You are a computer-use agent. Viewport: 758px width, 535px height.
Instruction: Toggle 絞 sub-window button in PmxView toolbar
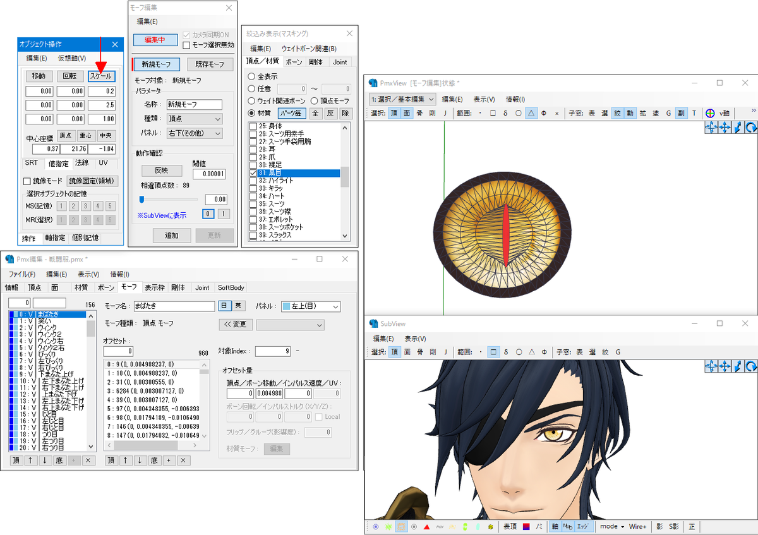coord(618,113)
